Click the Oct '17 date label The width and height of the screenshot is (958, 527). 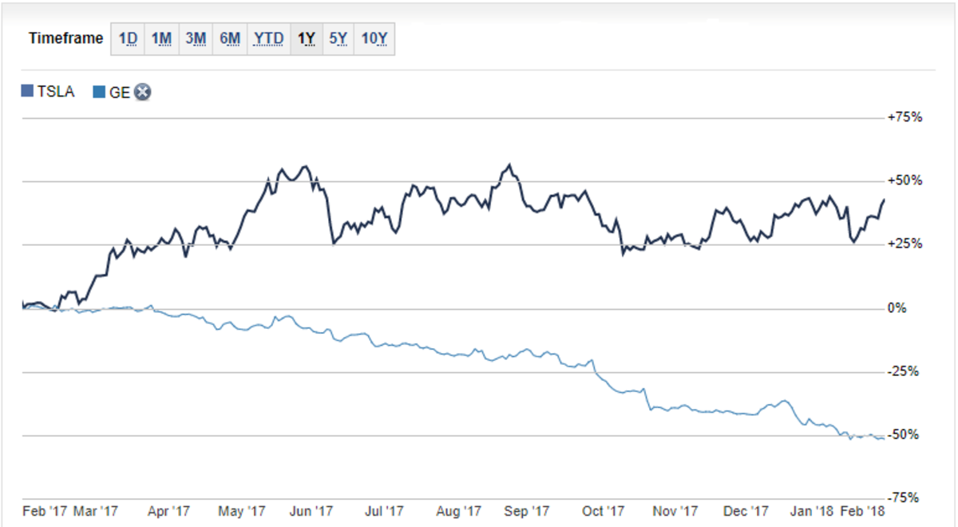604,510
